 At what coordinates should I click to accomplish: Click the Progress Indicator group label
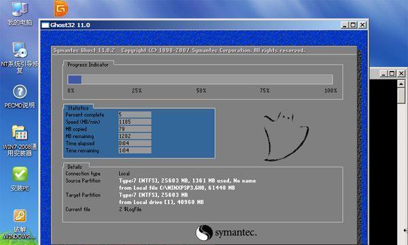(88, 65)
